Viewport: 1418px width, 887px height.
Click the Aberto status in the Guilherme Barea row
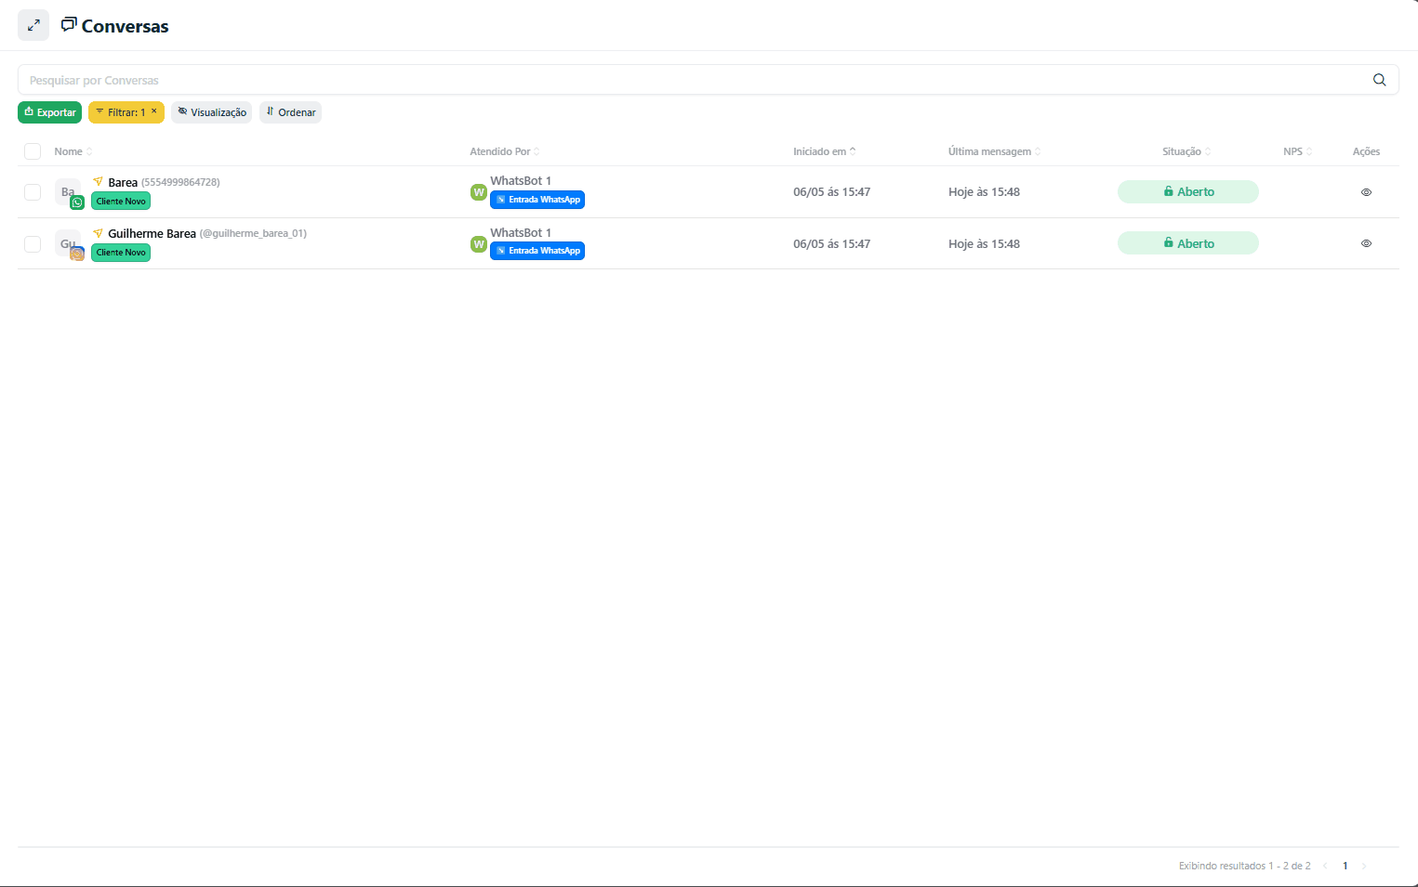click(1188, 243)
